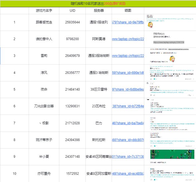Open the share link 46?share_id=ba7be84
The image size is (196, 182).
[128, 123]
